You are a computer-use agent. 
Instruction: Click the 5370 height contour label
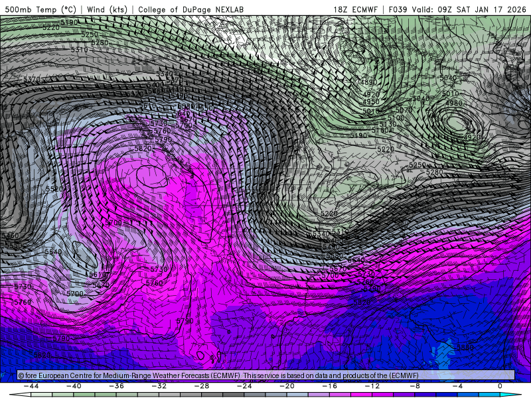(x=32, y=80)
